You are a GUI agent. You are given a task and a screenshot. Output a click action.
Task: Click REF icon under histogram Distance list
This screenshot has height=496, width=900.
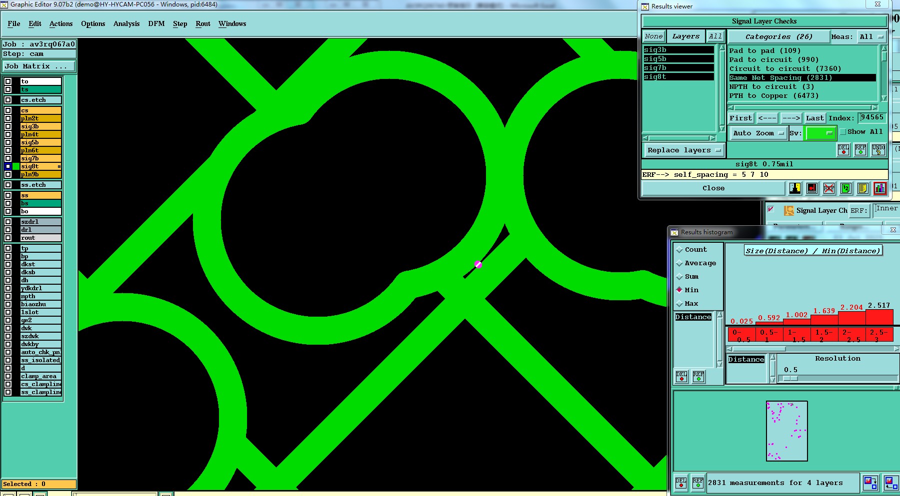pos(698,377)
